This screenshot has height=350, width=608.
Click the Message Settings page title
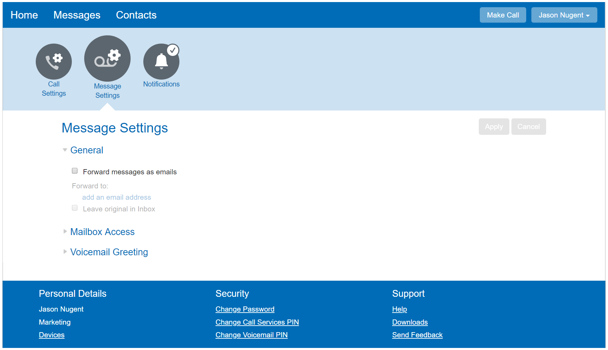[x=115, y=128]
